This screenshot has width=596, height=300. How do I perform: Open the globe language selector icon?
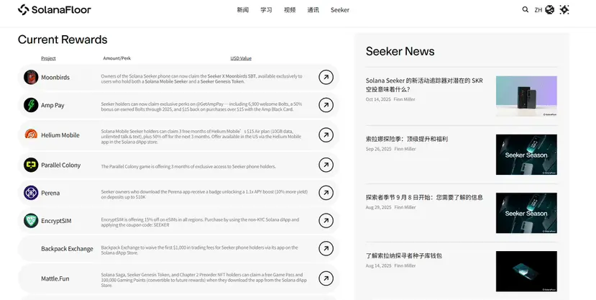[549, 10]
